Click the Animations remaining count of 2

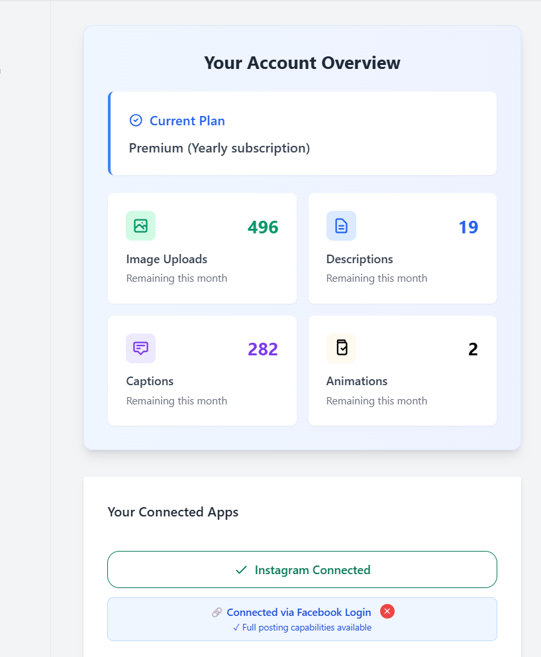point(473,349)
